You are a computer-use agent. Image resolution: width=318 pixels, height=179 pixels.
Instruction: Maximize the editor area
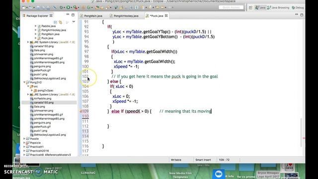(x=302, y=15)
